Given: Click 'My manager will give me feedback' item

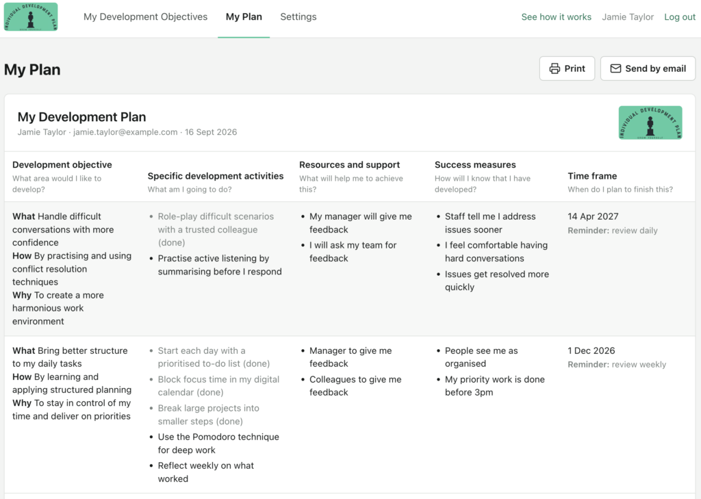Looking at the screenshot, I should [x=360, y=222].
